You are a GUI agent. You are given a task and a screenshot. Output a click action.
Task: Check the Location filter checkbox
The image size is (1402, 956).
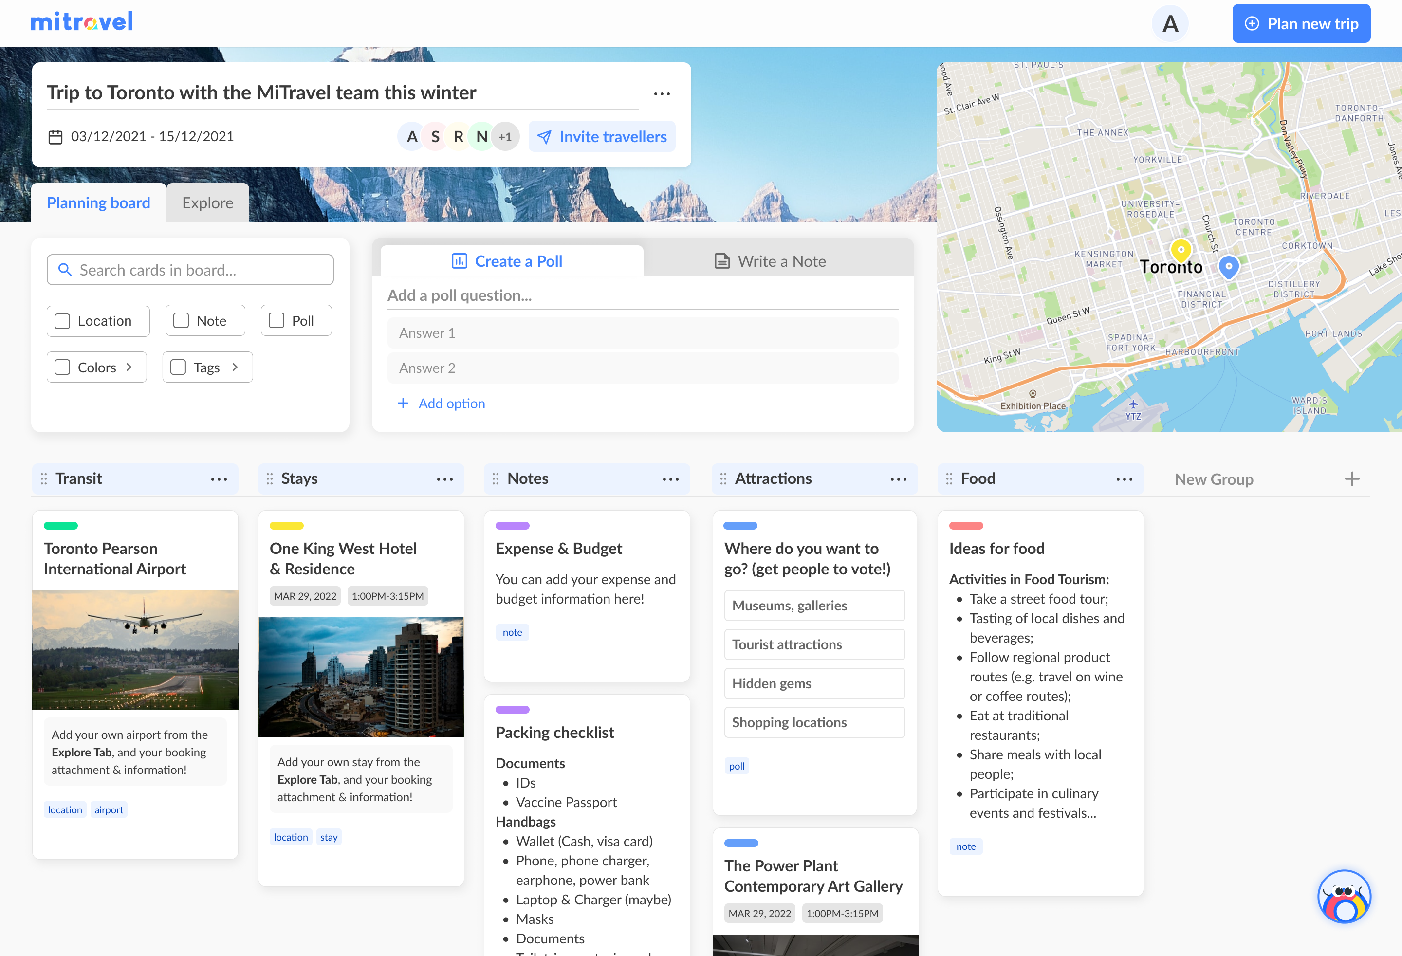click(x=63, y=321)
